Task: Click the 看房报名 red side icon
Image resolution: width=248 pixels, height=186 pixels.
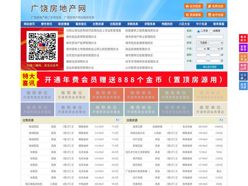Action: click(x=243, y=39)
